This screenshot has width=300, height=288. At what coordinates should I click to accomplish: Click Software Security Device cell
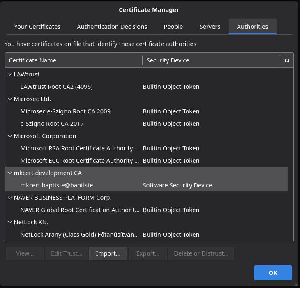178,185
